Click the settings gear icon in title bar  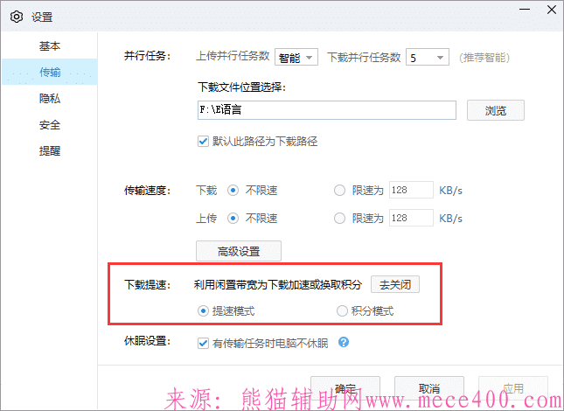pos(16,17)
